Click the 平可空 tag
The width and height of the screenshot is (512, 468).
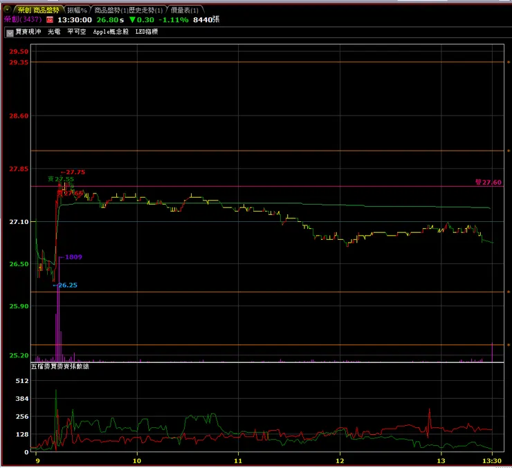point(76,32)
